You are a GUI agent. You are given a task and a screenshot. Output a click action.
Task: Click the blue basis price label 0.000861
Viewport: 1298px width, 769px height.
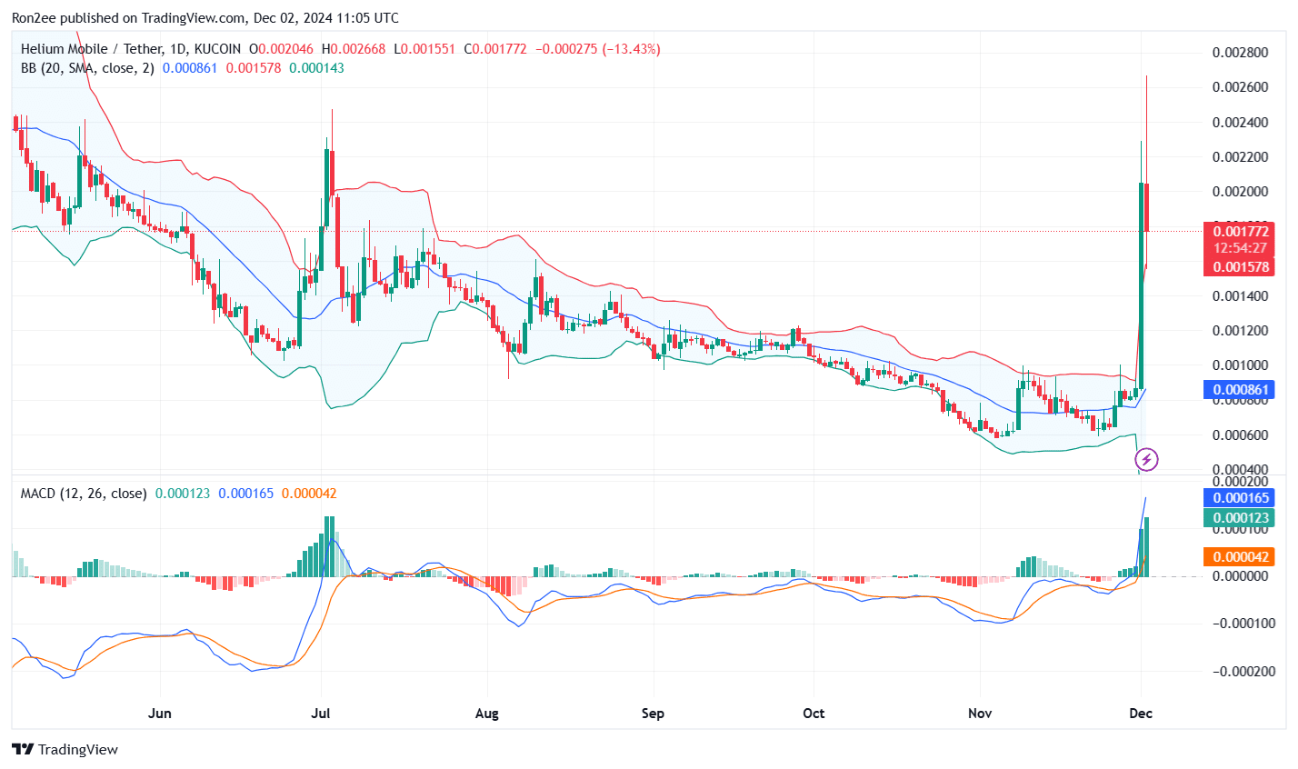coord(1239,390)
